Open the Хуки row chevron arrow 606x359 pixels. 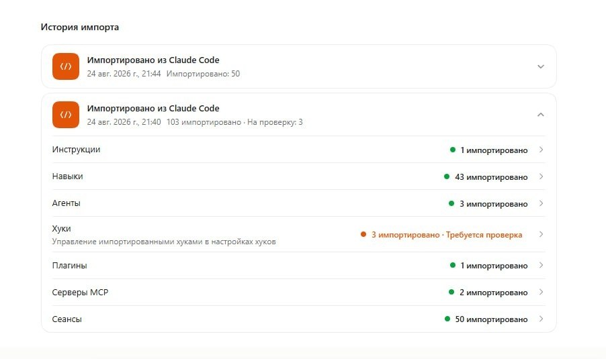coord(541,234)
